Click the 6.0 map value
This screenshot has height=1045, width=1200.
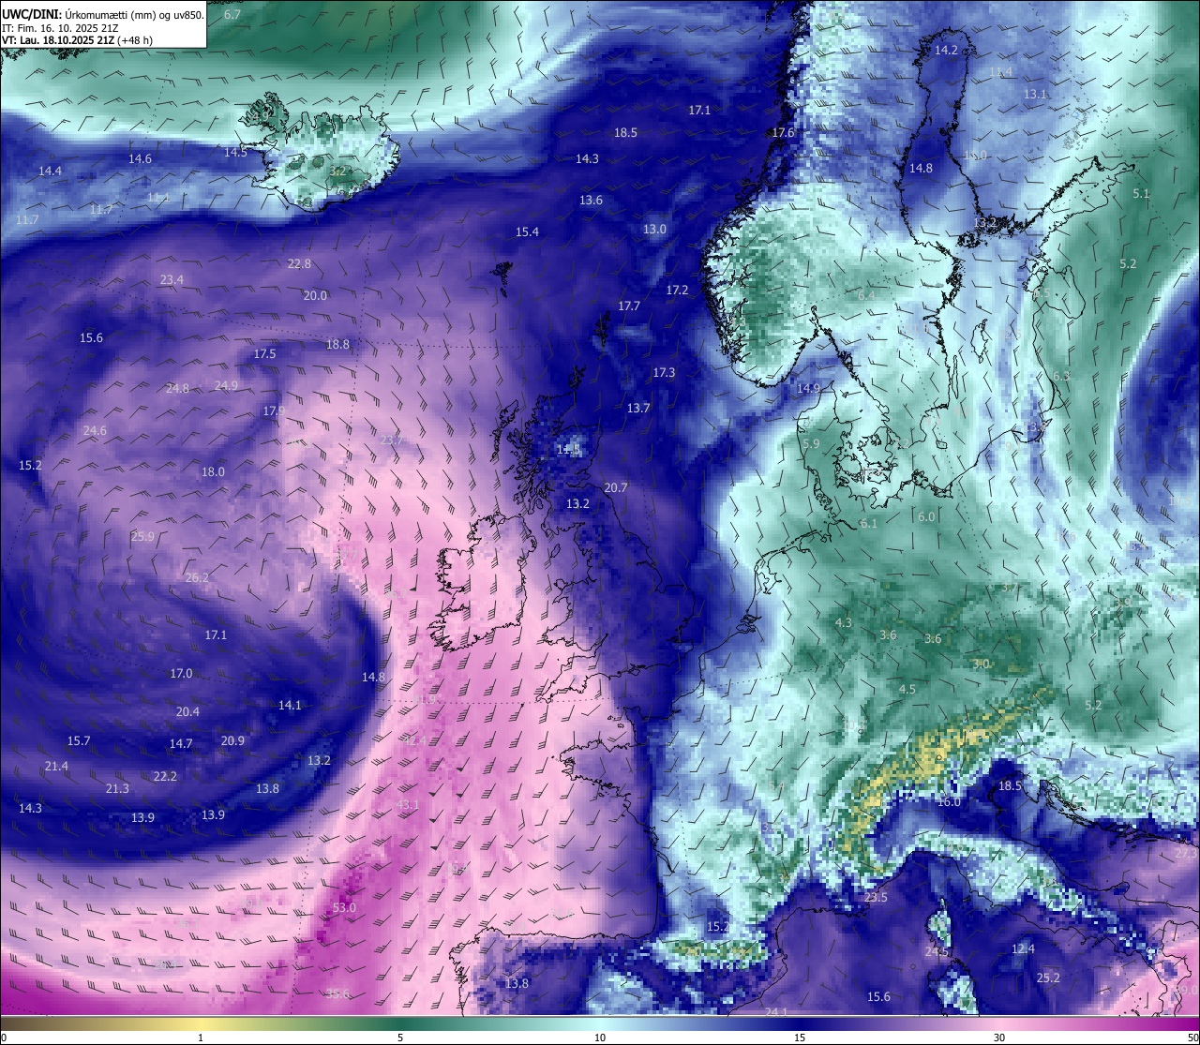(x=926, y=516)
